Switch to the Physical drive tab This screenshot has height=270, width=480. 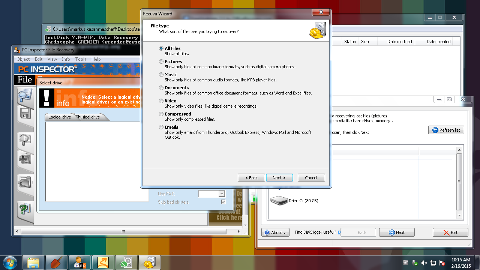pos(88,117)
